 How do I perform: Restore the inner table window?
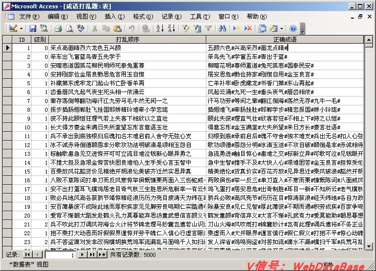coord(360,17)
